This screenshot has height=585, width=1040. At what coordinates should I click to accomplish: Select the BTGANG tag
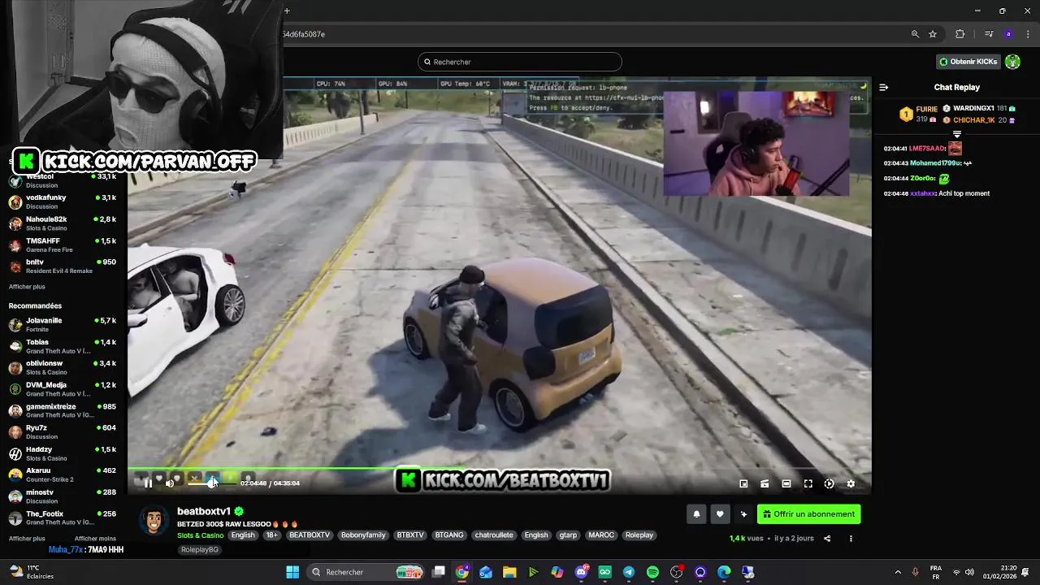(448, 535)
